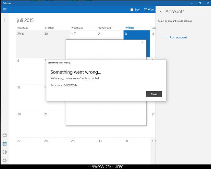Select the Calendar icon in the sidebar
The width and height of the screenshot is (211, 169).
pos(5,144)
